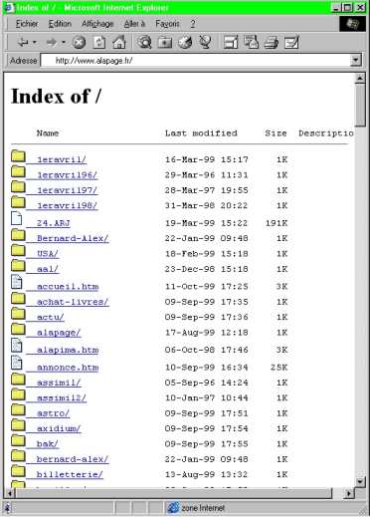
Task: Stop page loading with the Stop icon
Action: [x=79, y=43]
